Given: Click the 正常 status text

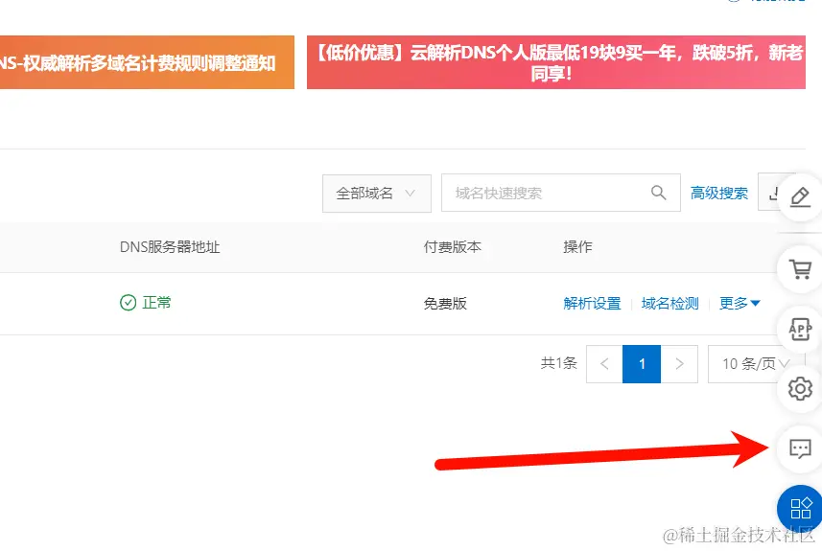Looking at the screenshot, I should point(156,302).
